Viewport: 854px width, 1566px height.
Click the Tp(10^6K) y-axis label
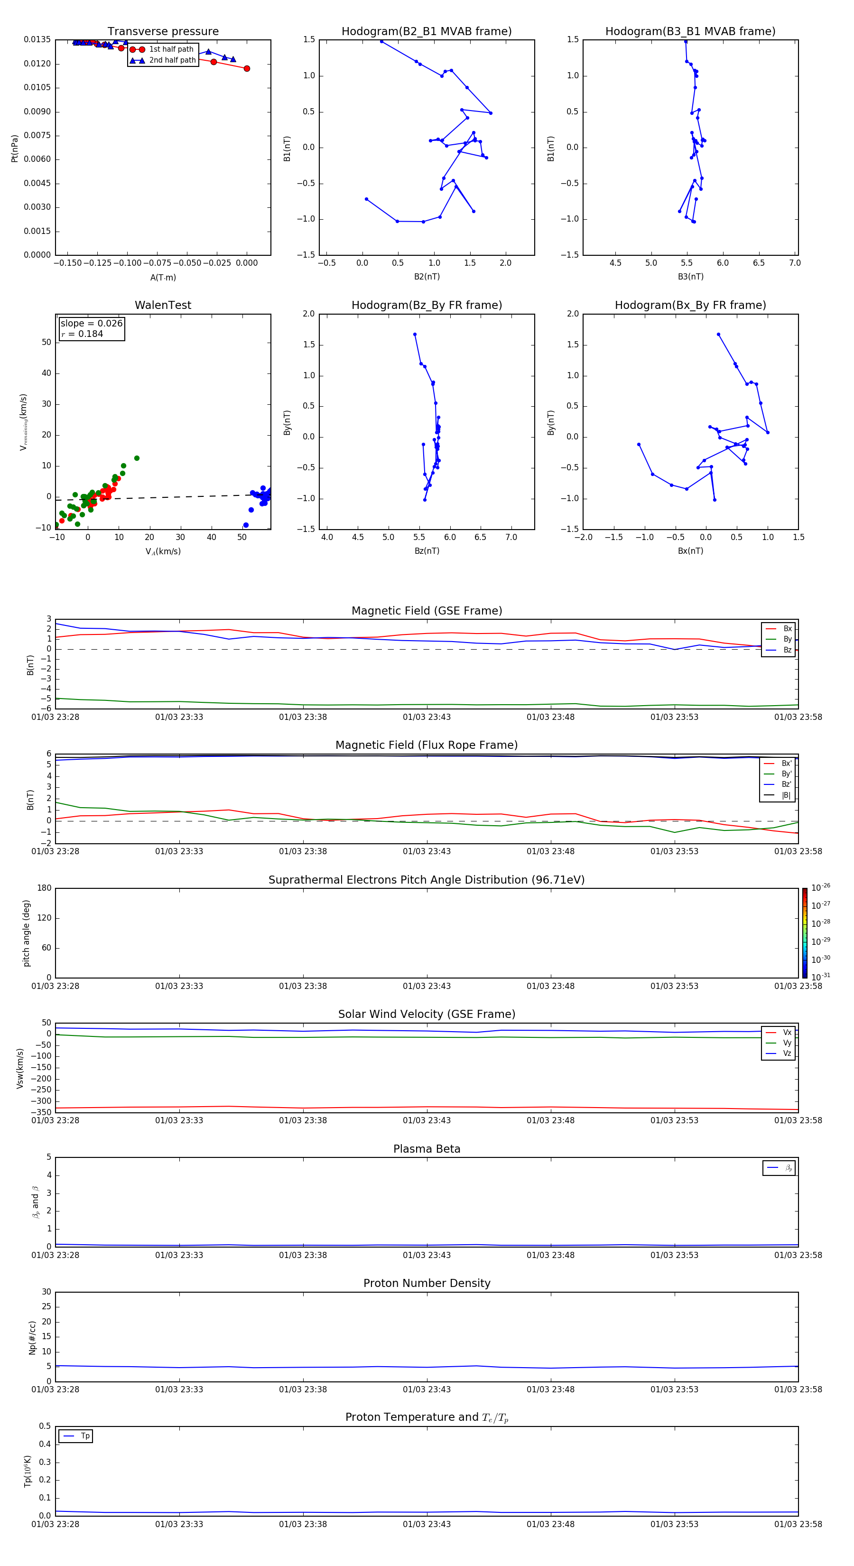pyautogui.click(x=28, y=1471)
